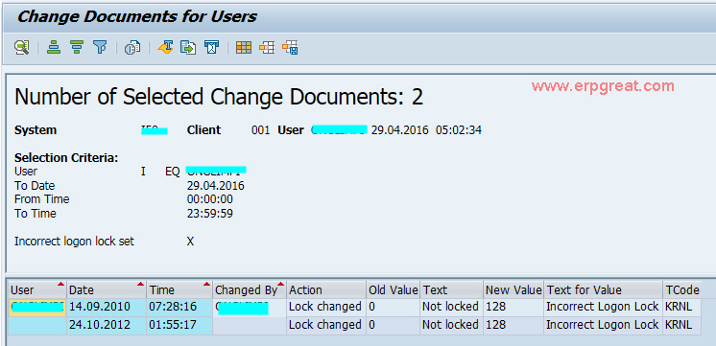Select the New Value column header
This screenshot has height=346, width=716.
click(513, 289)
